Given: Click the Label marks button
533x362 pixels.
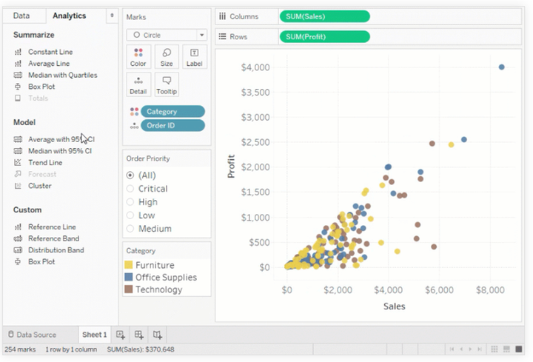Looking at the screenshot, I should click(x=194, y=57).
